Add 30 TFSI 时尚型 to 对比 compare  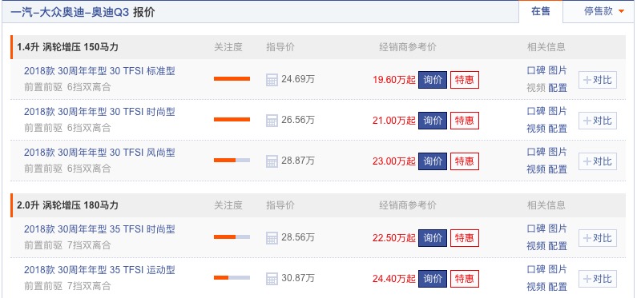click(x=598, y=121)
